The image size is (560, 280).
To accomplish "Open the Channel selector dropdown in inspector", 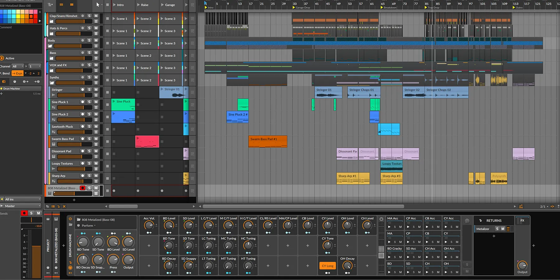I will pyautogui.click(x=18, y=66).
